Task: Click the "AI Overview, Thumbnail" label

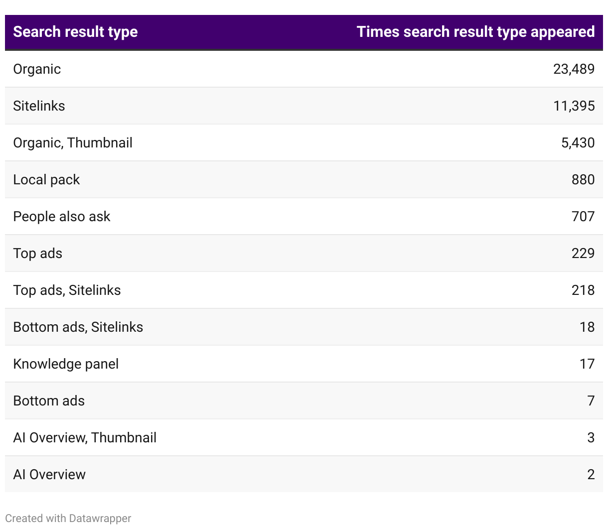Action: (85, 437)
